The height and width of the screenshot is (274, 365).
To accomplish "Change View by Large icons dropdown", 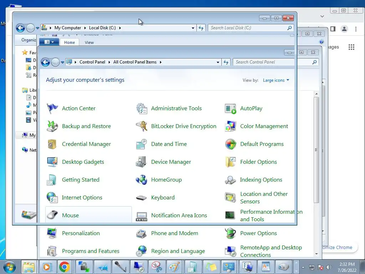I will pos(276,80).
